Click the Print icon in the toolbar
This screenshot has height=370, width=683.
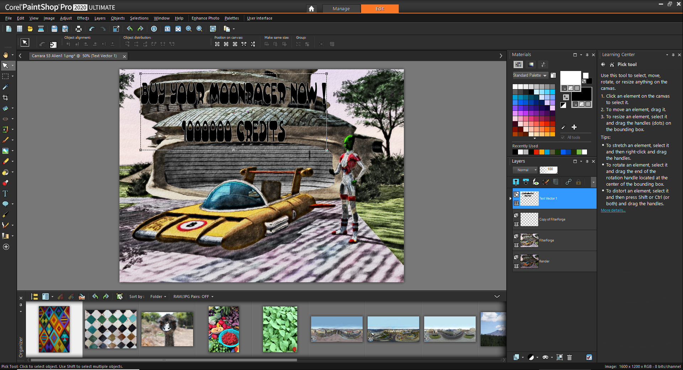tap(79, 29)
